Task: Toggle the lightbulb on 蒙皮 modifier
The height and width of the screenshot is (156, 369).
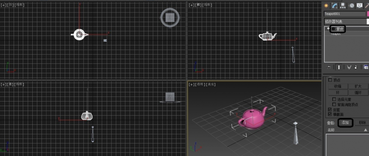Action: tap(328, 29)
